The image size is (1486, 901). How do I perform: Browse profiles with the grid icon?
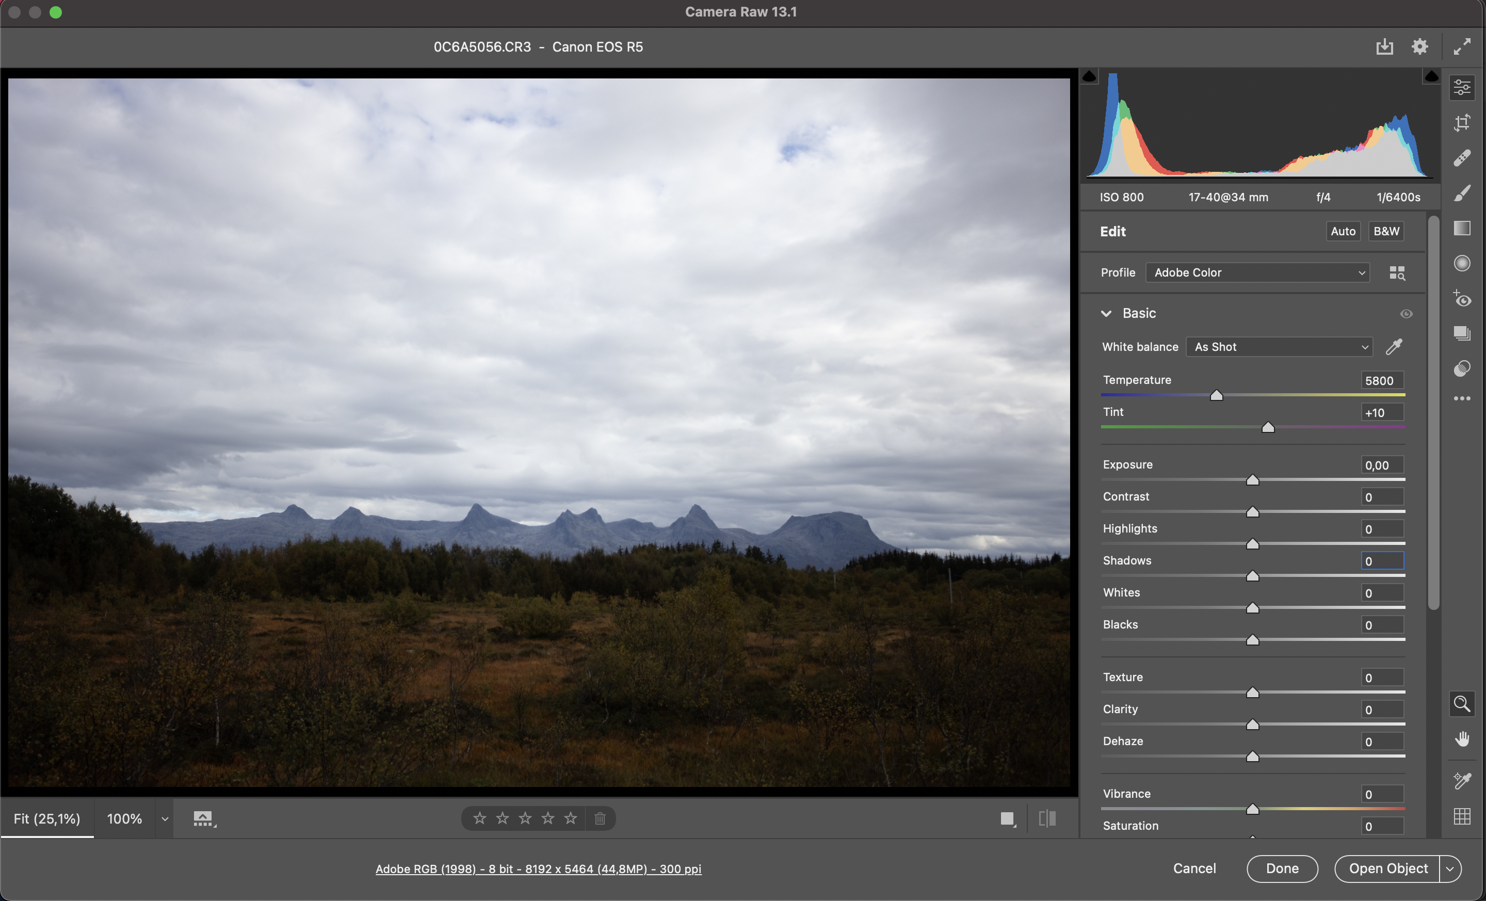click(1397, 273)
